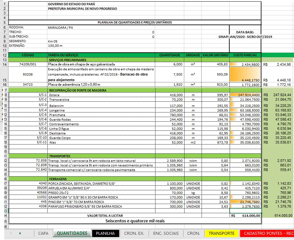Switch to the CRON. EX. sheet tab

pos(134,233)
